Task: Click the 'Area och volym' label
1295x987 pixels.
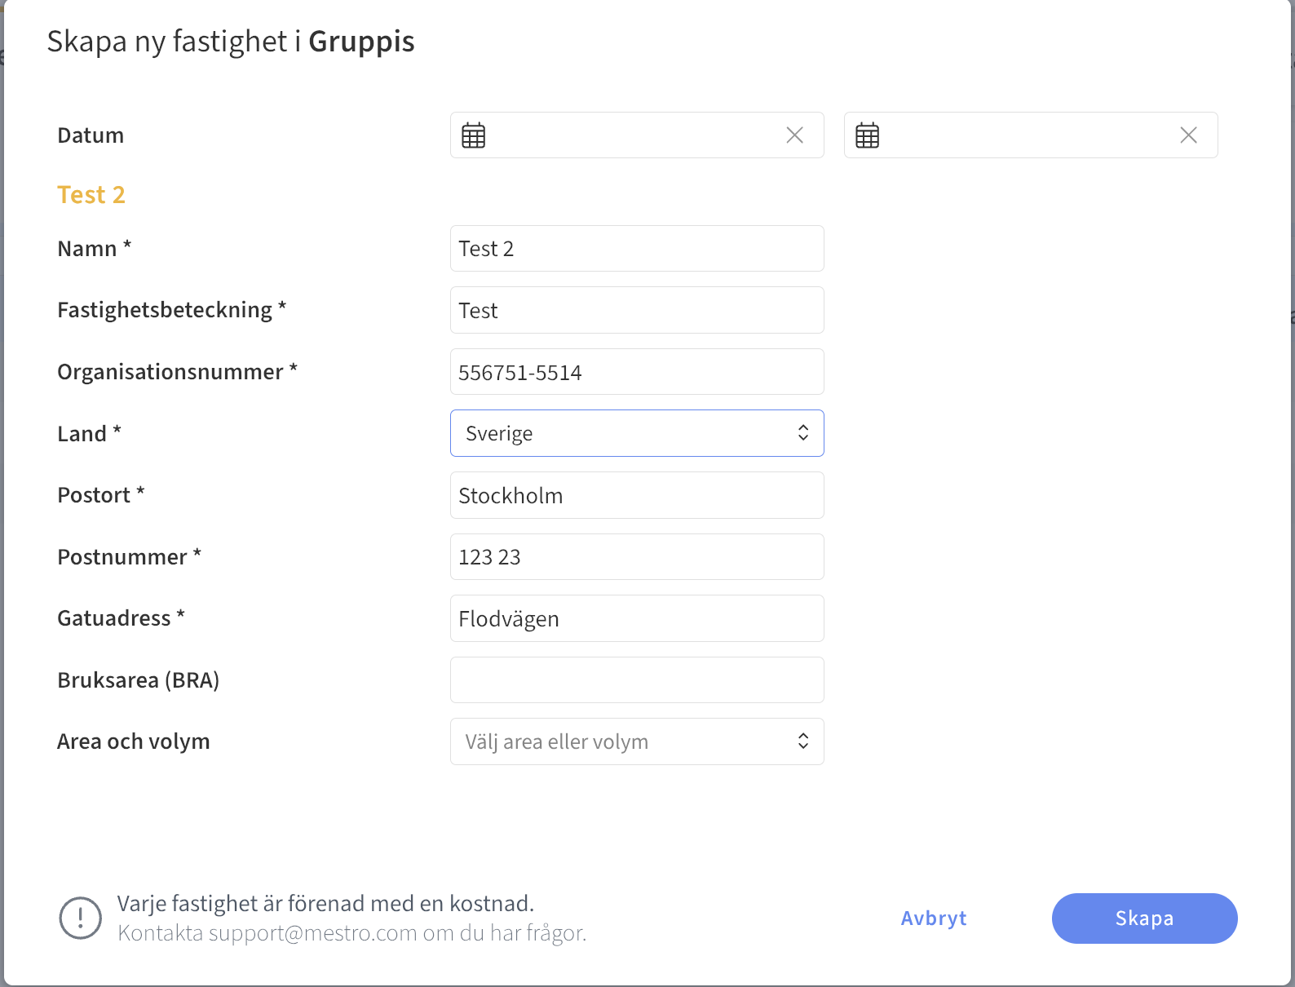Action: pos(134,741)
